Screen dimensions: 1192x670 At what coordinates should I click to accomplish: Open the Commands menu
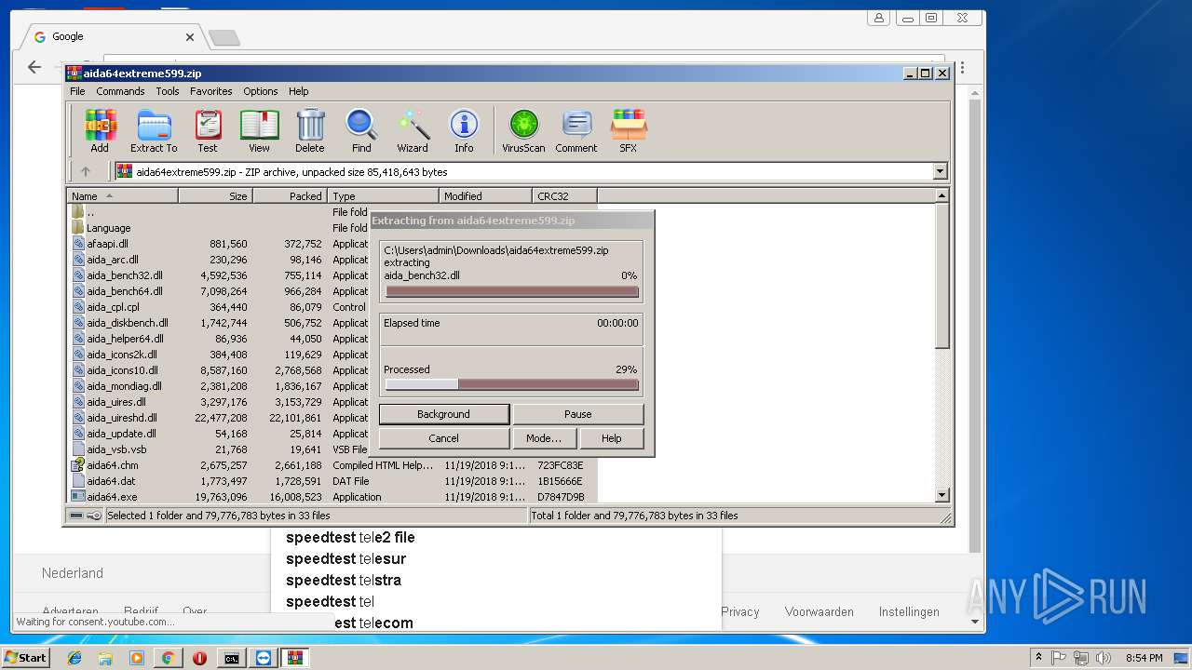coord(120,91)
